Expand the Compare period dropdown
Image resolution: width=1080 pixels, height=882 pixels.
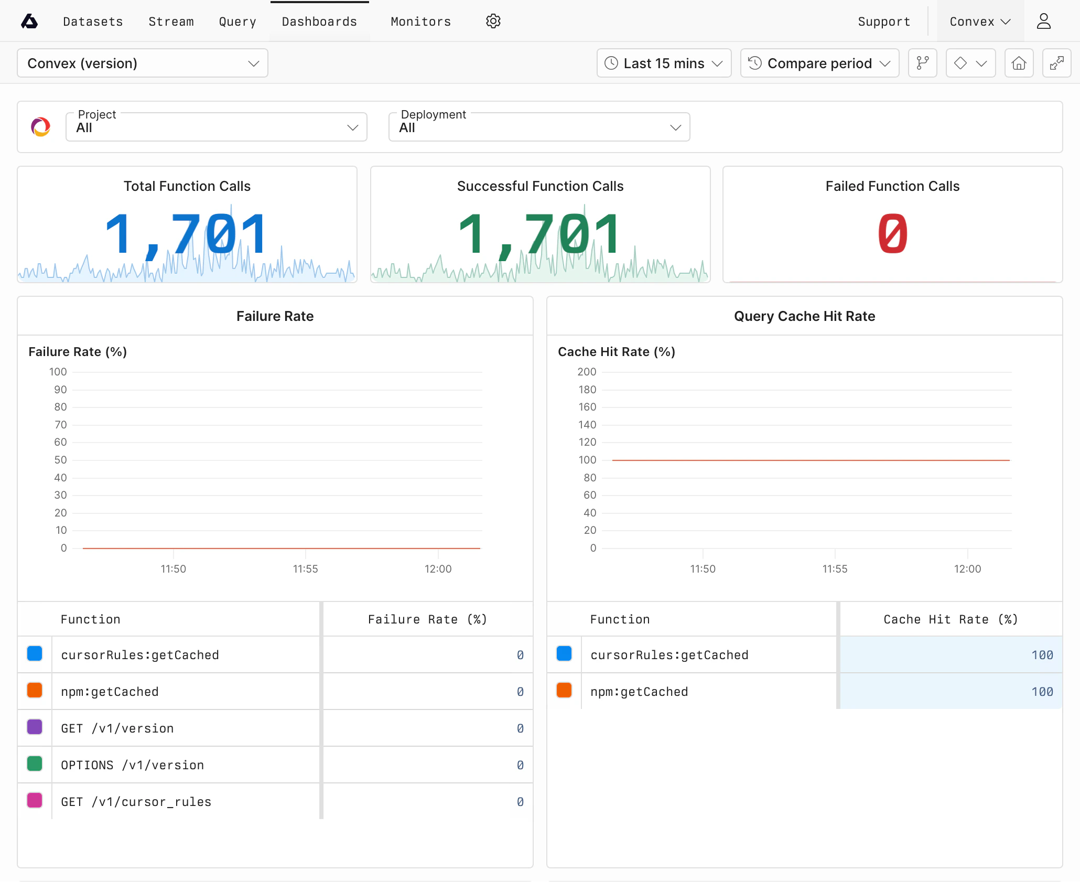pyautogui.click(x=819, y=63)
